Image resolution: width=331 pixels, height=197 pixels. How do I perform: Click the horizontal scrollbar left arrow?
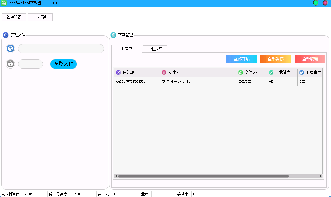116,176
